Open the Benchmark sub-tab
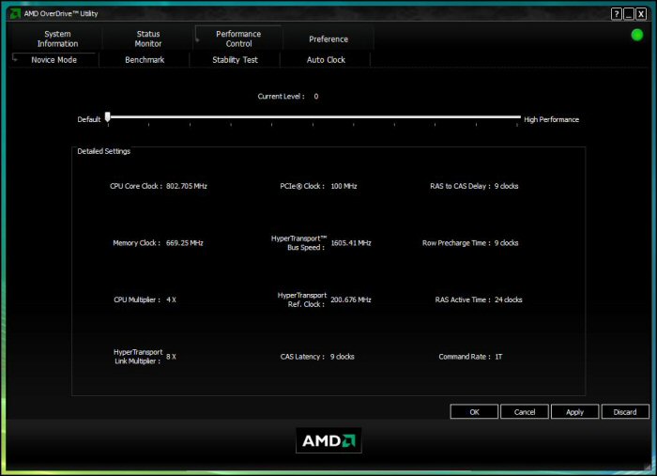The image size is (657, 476). [145, 60]
